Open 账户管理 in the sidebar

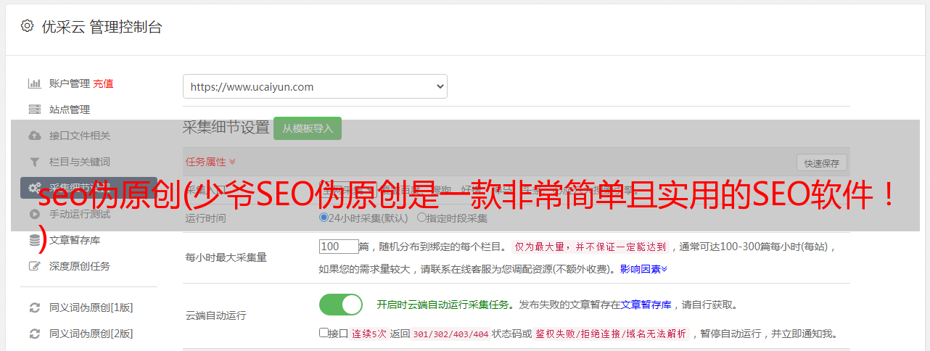tap(70, 83)
